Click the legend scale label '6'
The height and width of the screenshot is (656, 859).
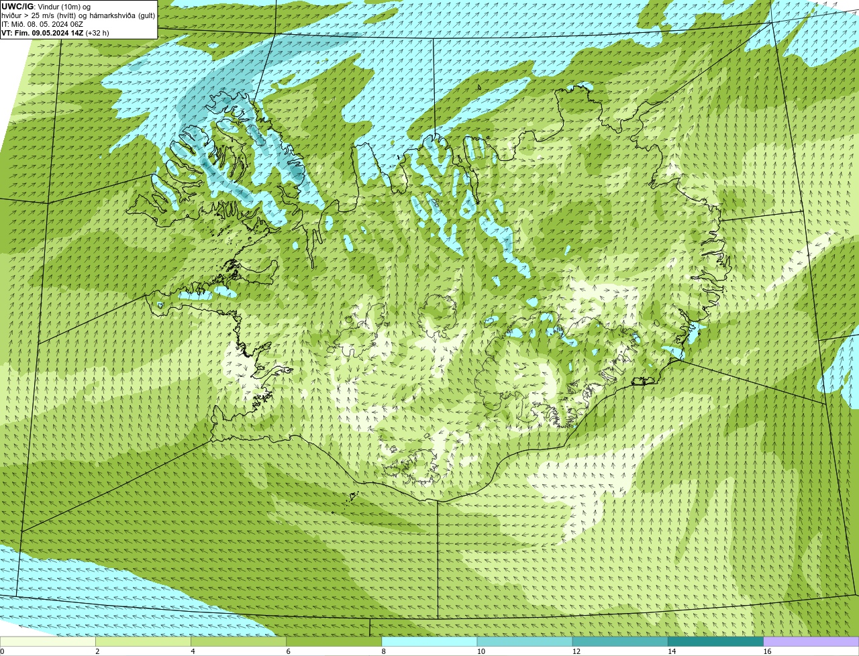(x=288, y=651)
